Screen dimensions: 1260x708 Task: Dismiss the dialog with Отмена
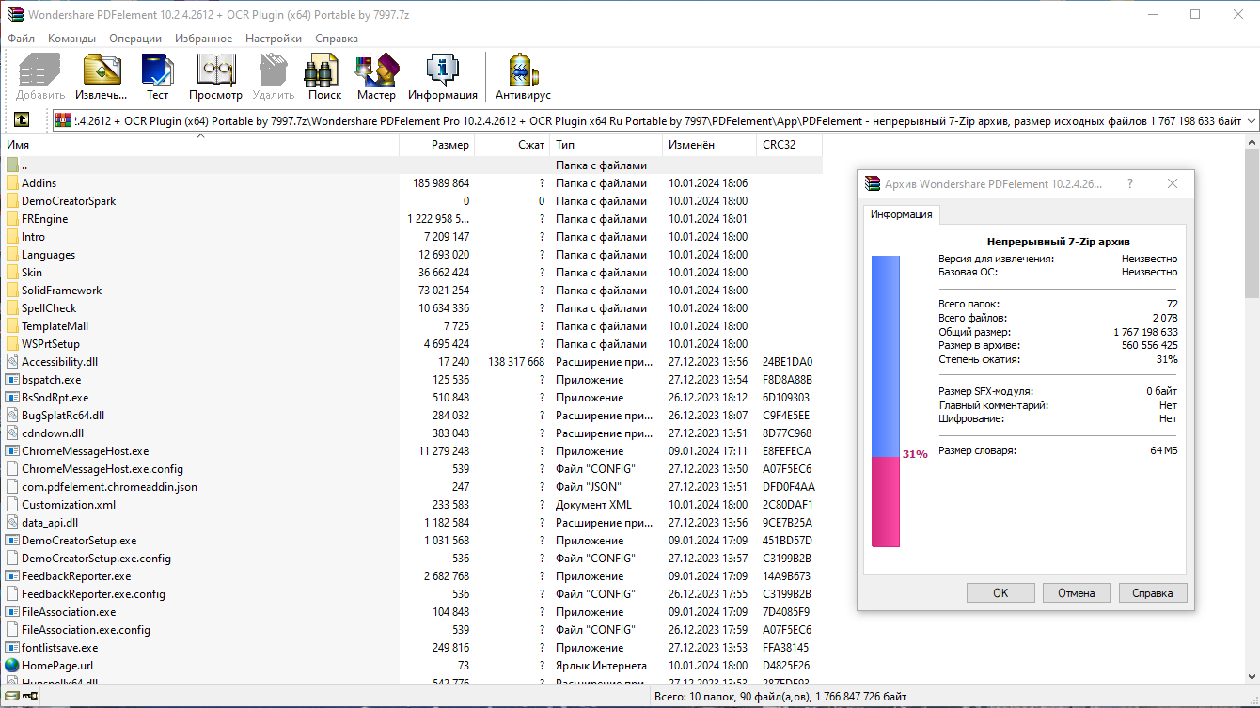pyautogui.click(x=1077, y=592)
